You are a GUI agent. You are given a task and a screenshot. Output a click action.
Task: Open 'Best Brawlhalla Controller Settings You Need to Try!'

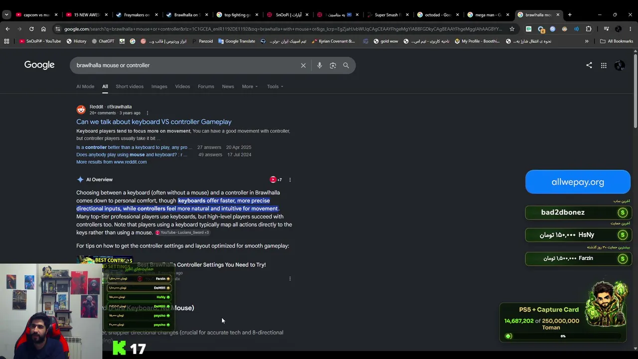(x=201, y=265)
